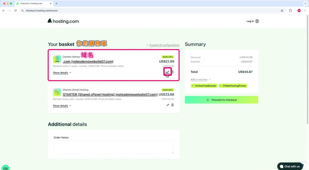309x170 pixels.
Task: Click the US$23.88 hosting price
Action: (166, 94)
